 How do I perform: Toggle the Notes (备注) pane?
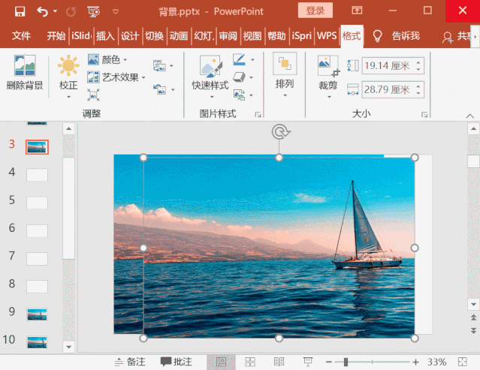[x=130, y=362]
